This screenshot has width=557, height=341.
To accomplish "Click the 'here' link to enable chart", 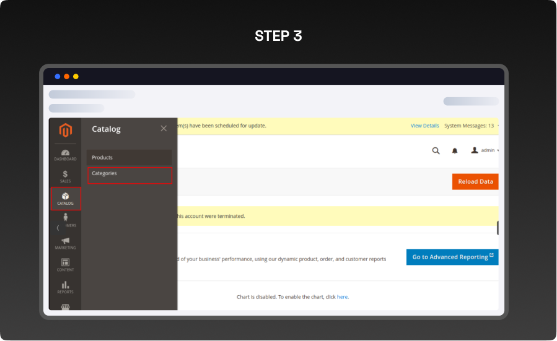I will [x=342, y=297].
